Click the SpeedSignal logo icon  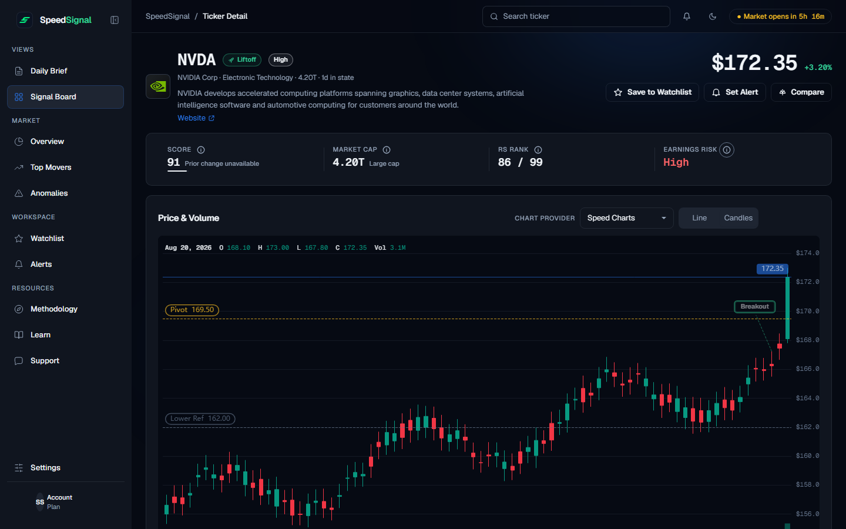pyautogui.click(x=25, y=20)
